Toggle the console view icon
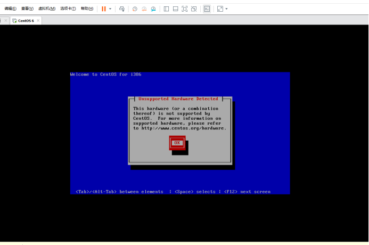 207,9
